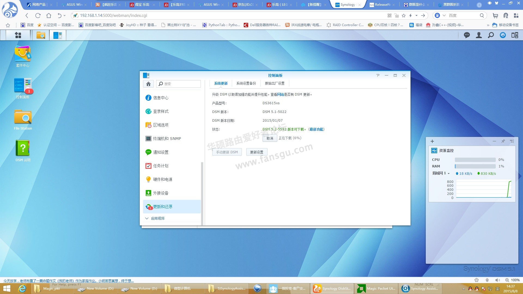Open Internet Explorer from the taskbar
The height and width of the screenshot is (294, 523).
point(22,289)
